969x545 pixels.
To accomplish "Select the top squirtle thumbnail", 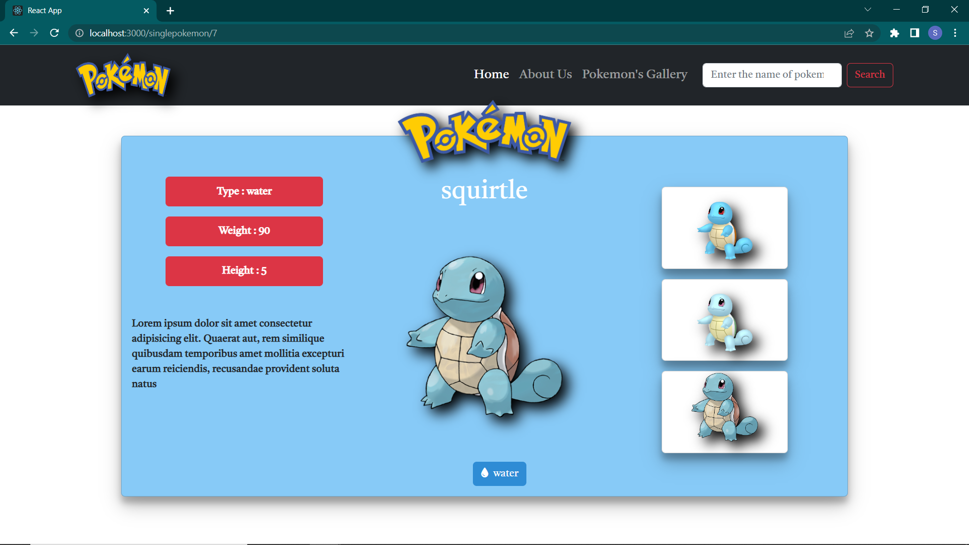I will point(724,228).
